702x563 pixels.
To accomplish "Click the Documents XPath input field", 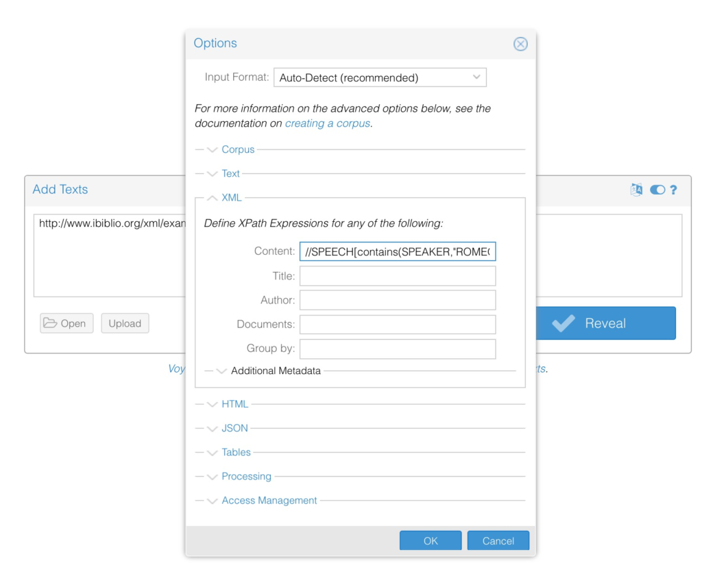I will pyautogui.click(x=398, y=324).
